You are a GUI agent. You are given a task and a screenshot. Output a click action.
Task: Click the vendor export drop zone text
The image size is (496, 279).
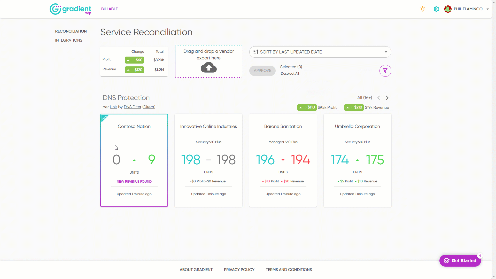[208, 55]
